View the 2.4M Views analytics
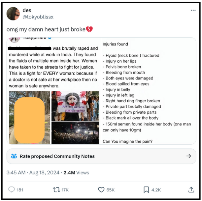Screen dimensions: 202x201 tap(76, 173)
